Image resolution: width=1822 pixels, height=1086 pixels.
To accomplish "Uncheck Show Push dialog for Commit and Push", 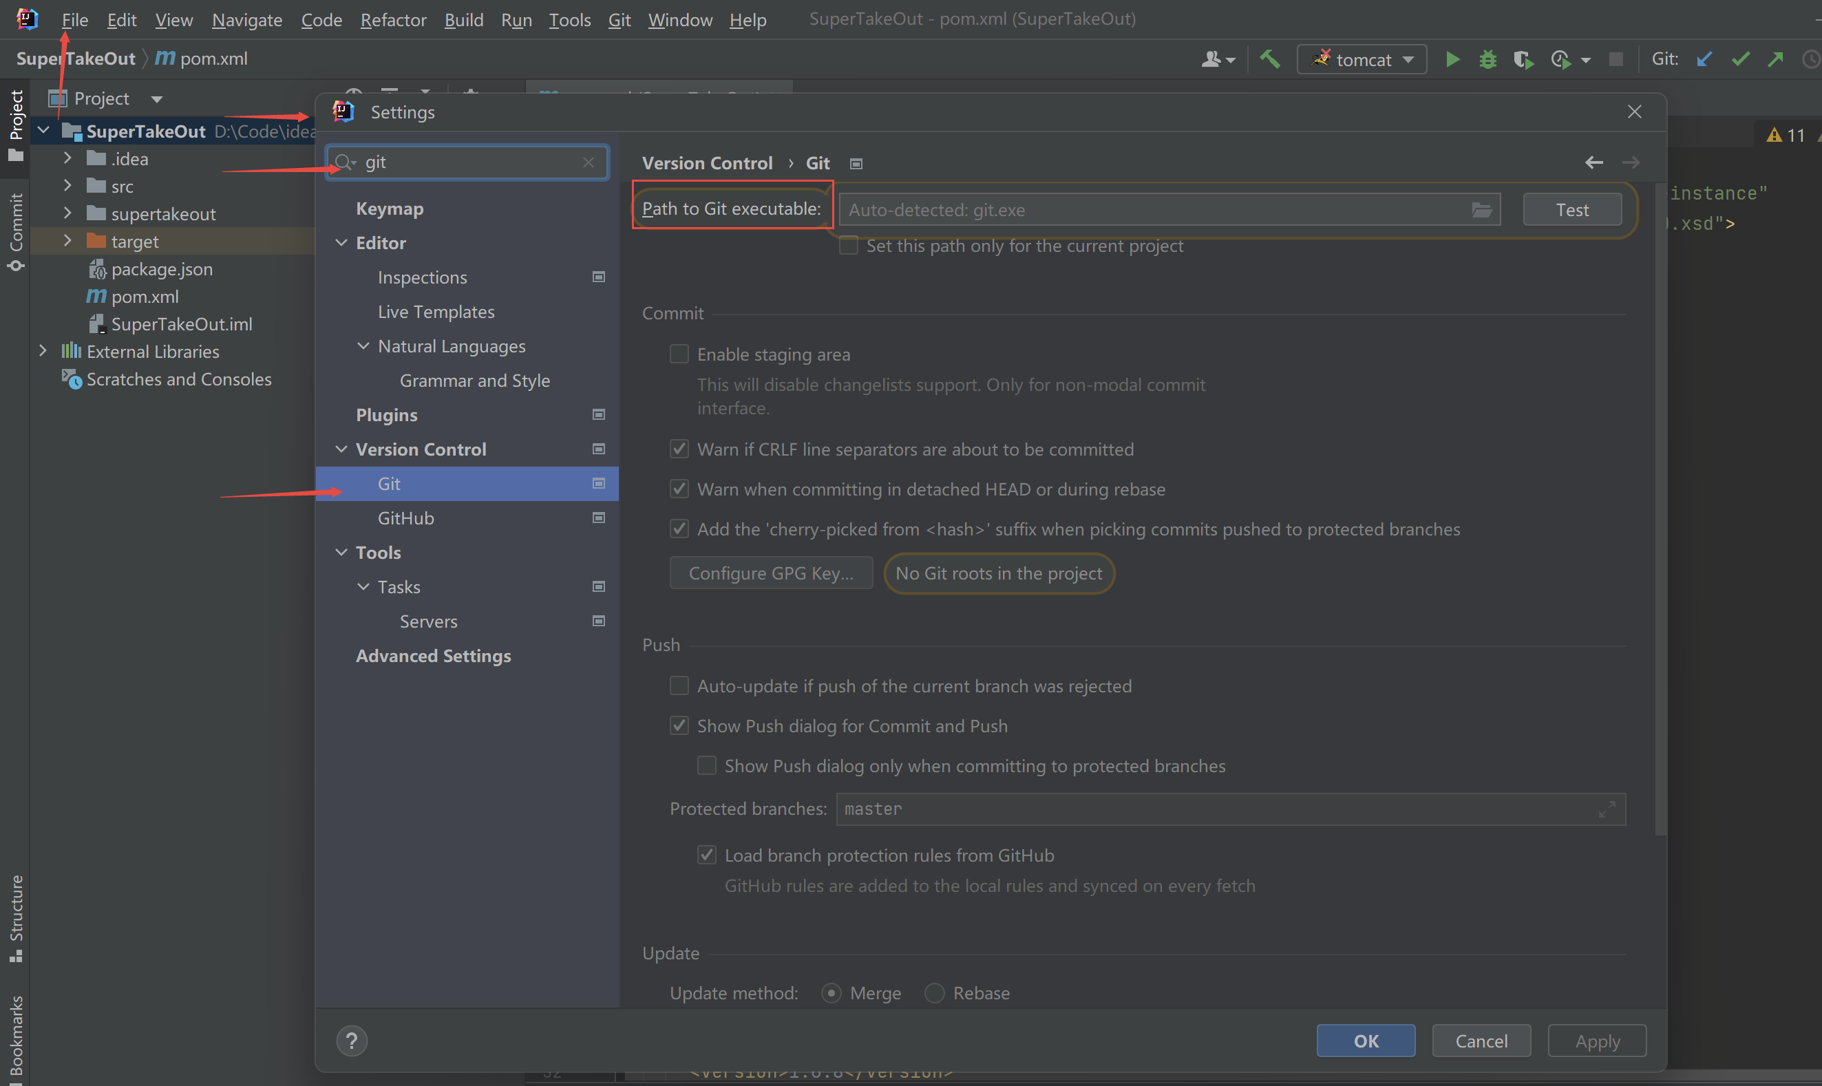I will coord(679,725).
